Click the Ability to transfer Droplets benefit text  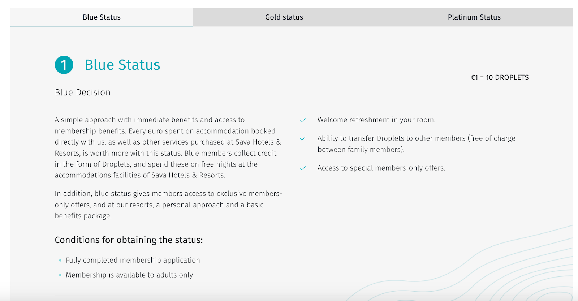coord(416,144)
